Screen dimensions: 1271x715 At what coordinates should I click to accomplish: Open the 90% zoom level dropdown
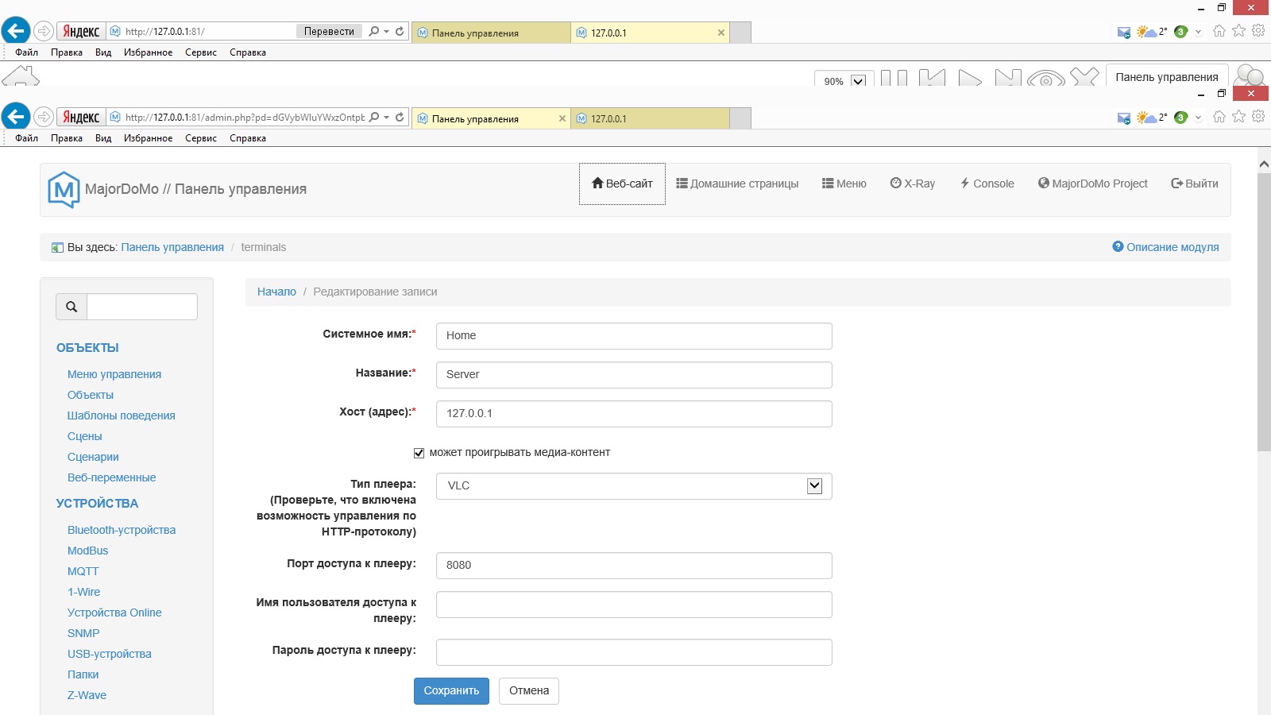[858, 81]
